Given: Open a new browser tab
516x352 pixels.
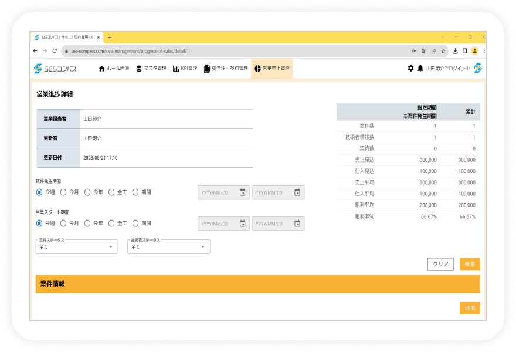Looking at the screenshot, I should (110, 38).
